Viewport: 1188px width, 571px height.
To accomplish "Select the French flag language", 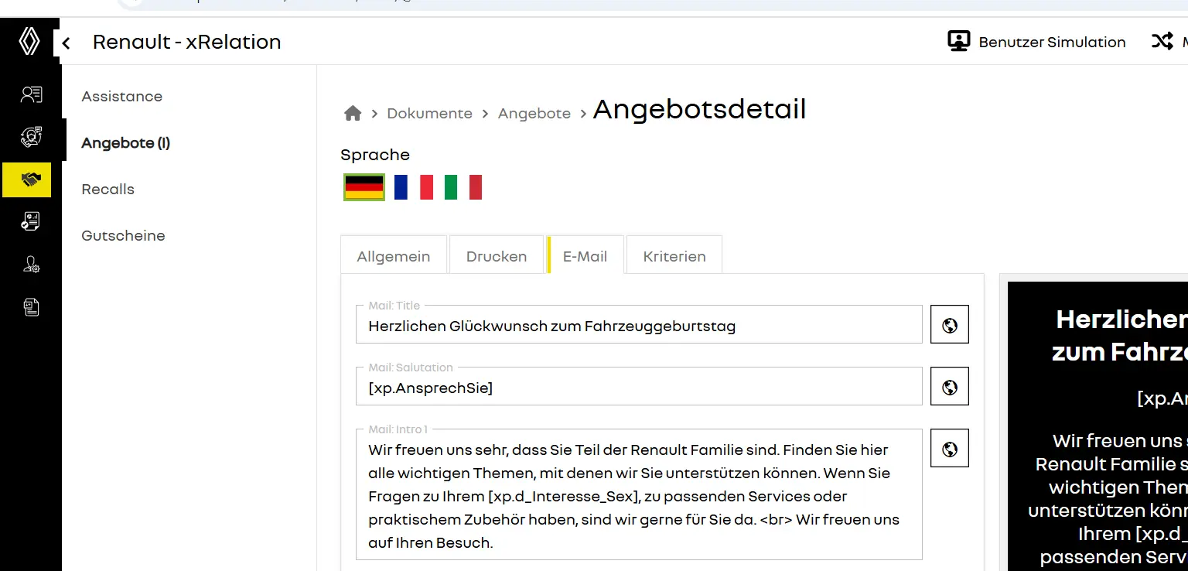I will click(x=414, y=187).
